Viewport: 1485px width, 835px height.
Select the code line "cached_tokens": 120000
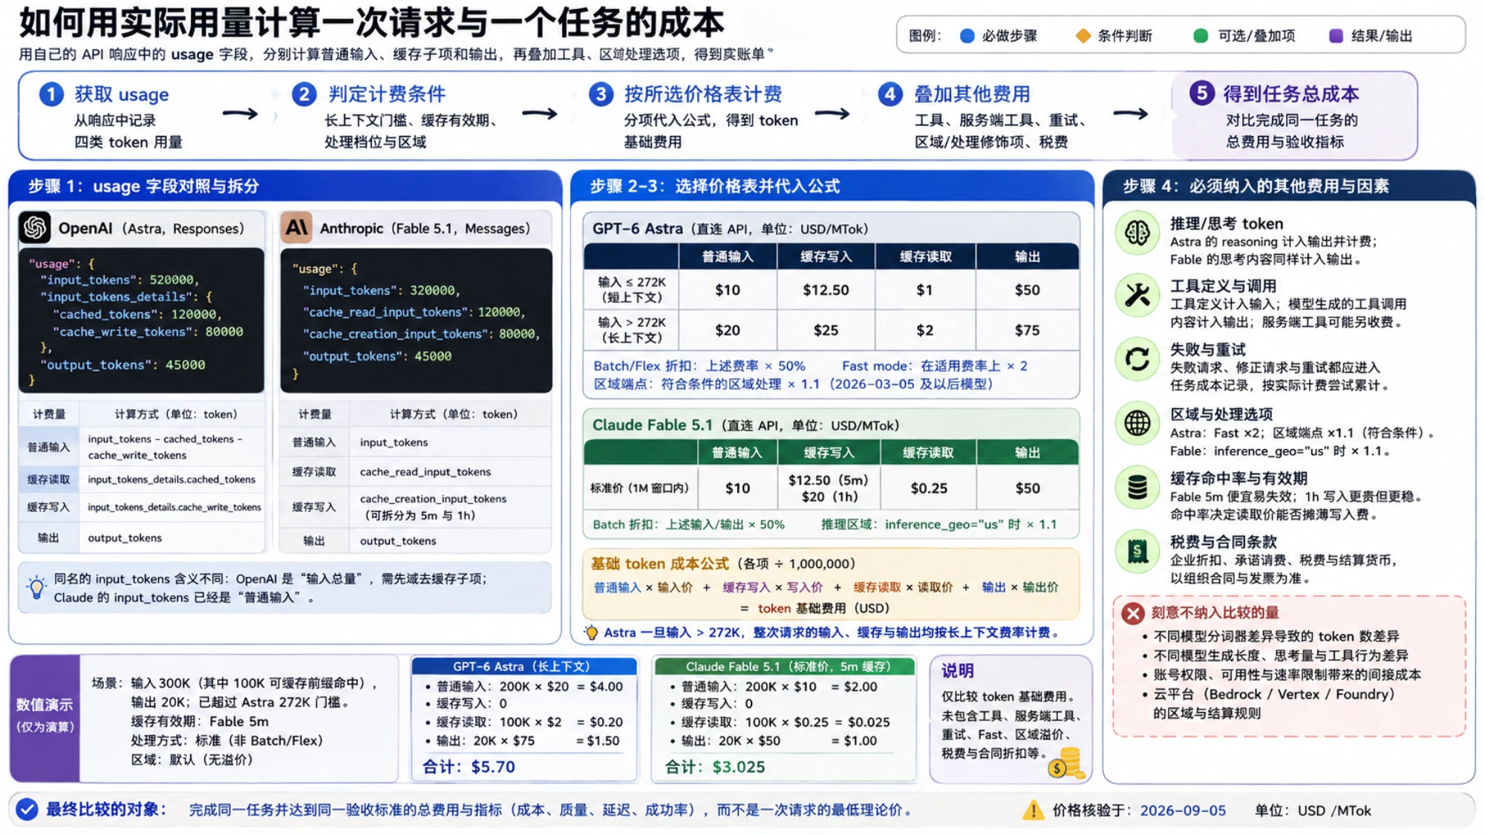(x=137, y=314)
